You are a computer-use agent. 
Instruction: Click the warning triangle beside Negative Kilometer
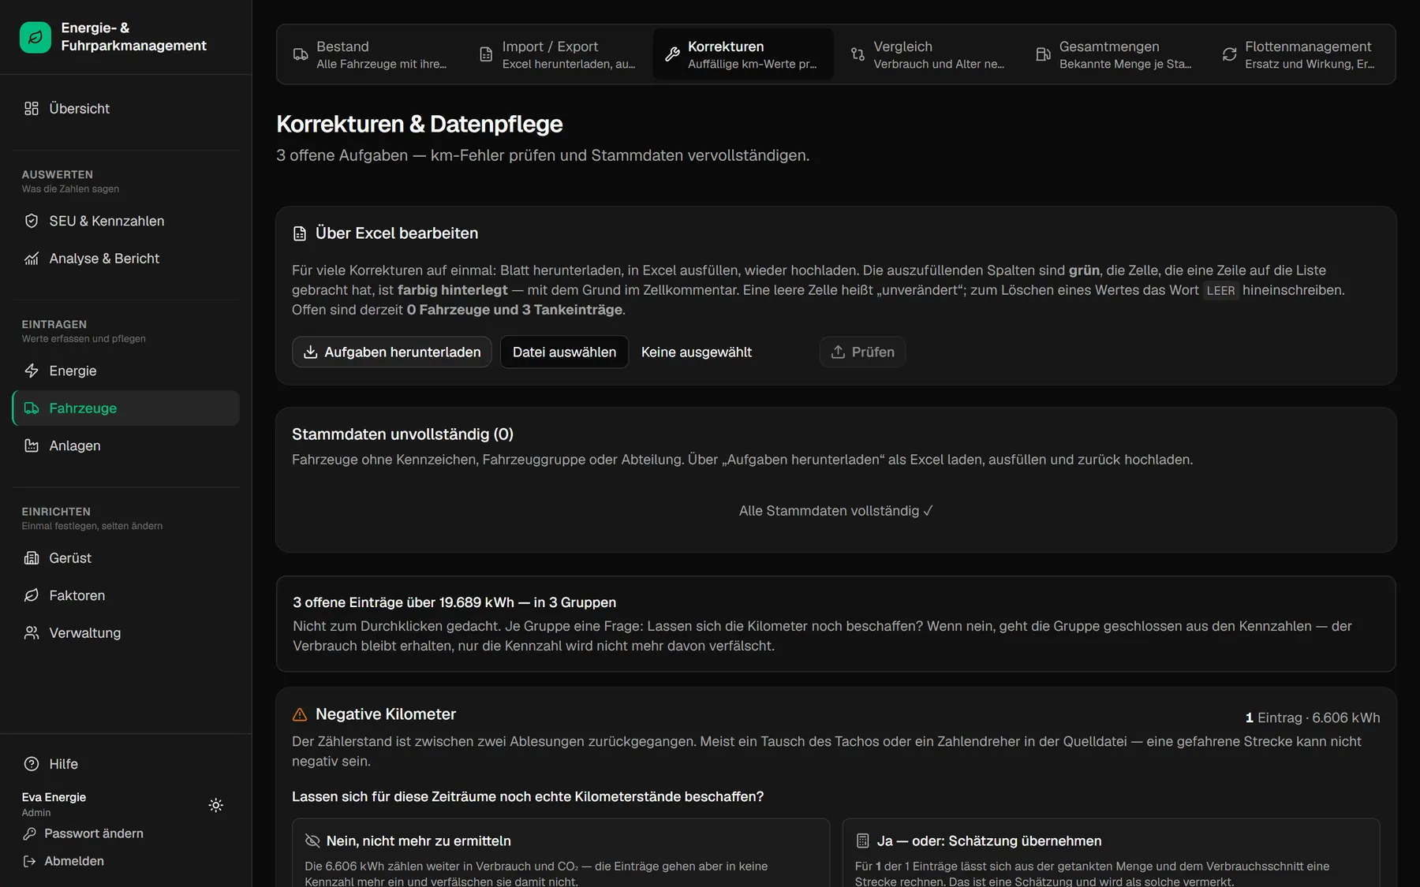pos(300,714)
